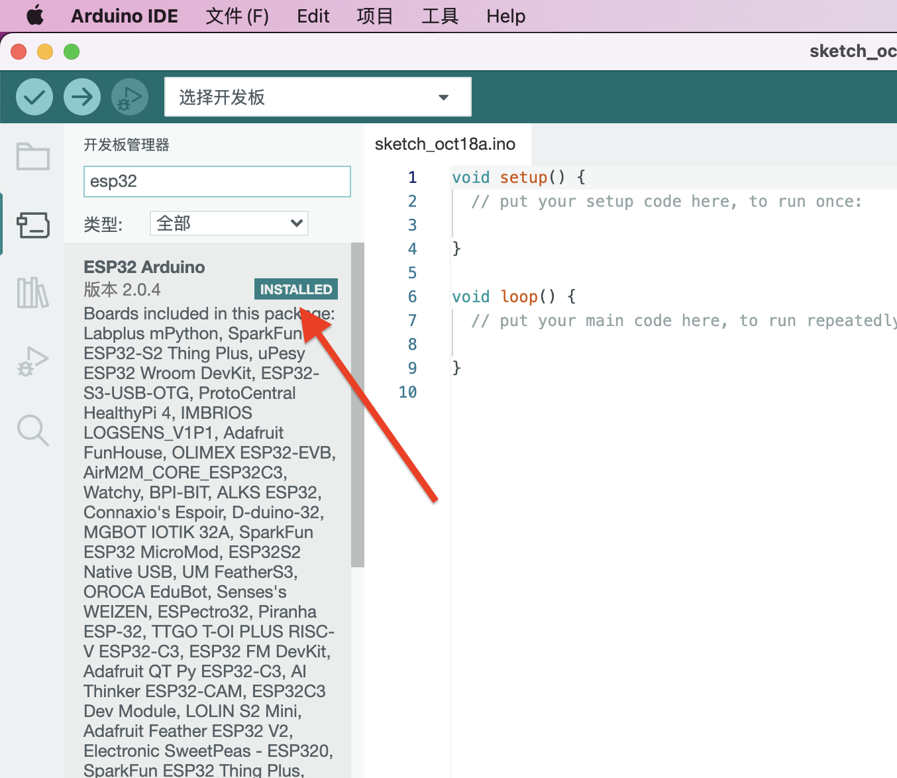Open the Library Manager sidebar icon
This screenshot has height=778, width=897.
coord(33,292)
